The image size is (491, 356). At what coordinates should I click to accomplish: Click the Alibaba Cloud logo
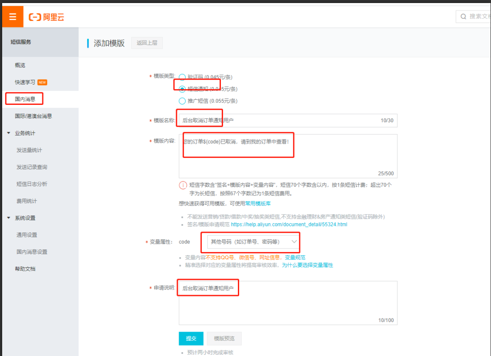coord(47,17)
